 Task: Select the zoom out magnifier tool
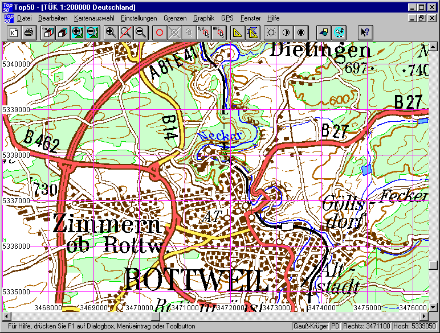pos(141,32)
